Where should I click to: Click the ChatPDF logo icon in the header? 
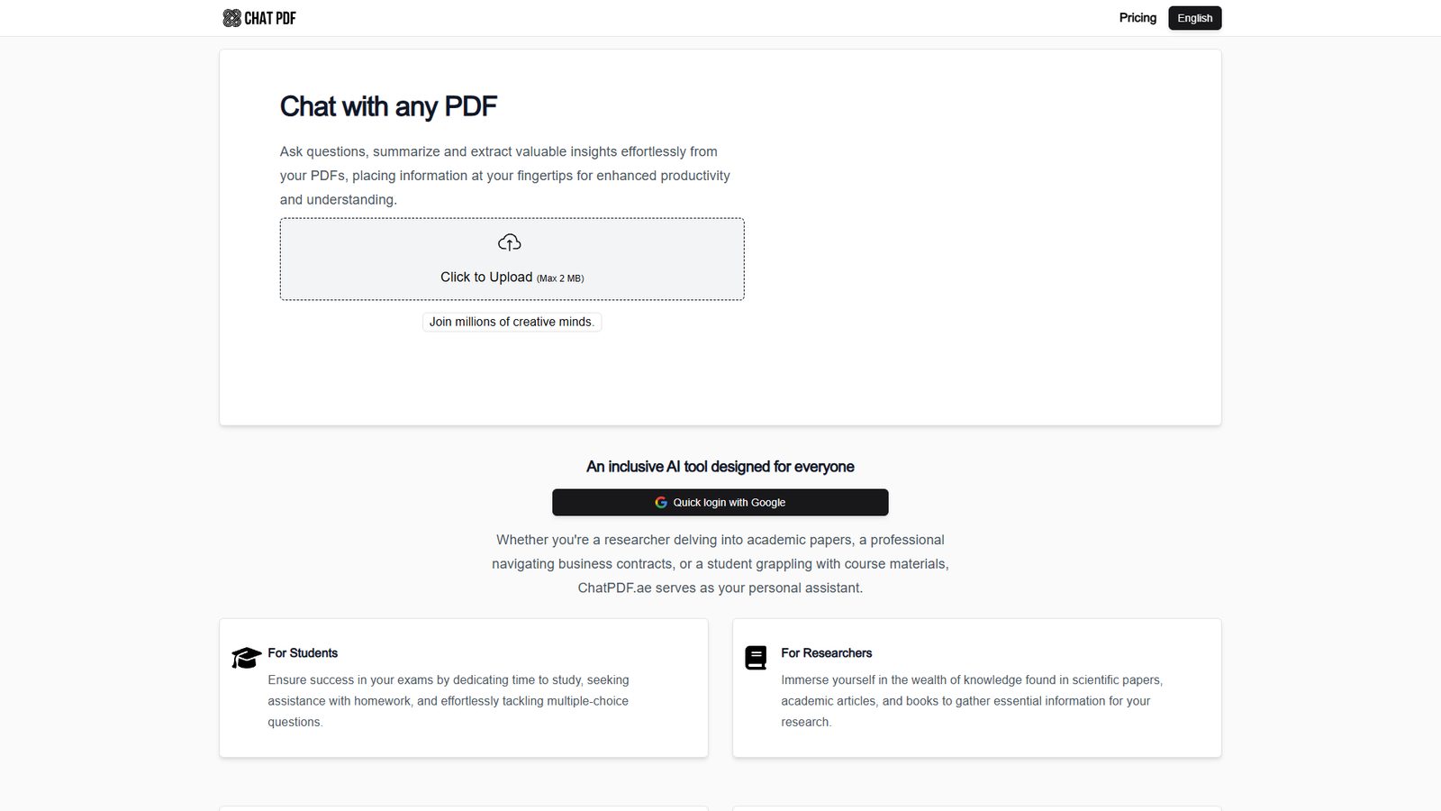(x=231, y=17)
